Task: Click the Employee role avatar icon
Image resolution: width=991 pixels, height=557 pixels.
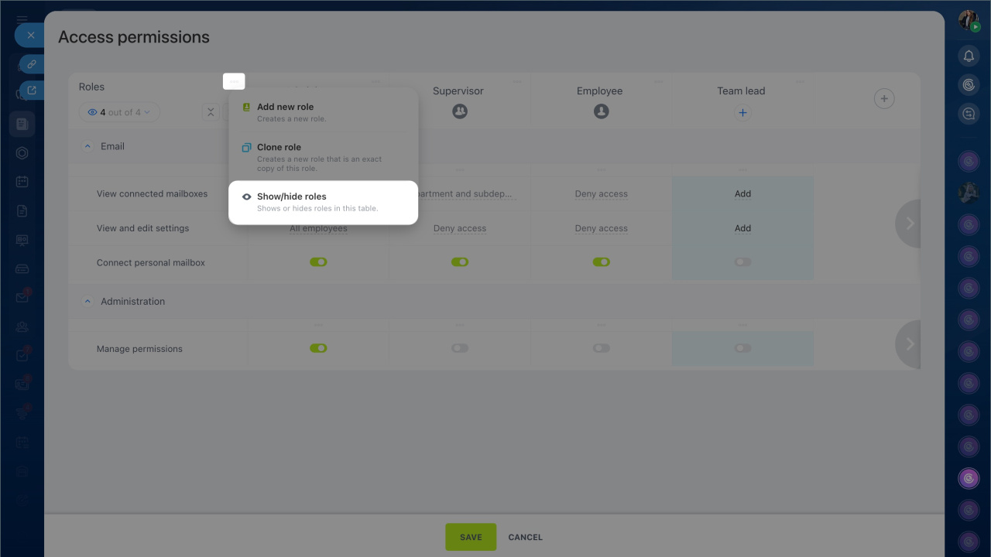Action: [x=601, y=111]
